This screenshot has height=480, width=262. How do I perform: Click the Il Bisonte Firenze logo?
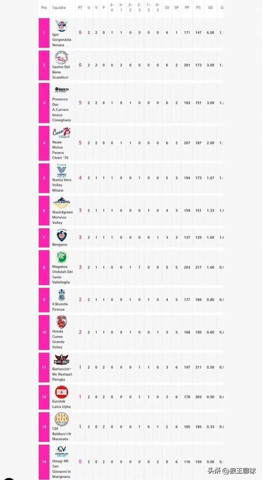pyautogui.click(x=61, y=295)
